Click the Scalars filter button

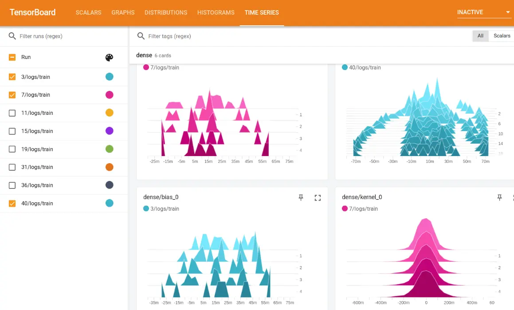tap(501, 36)
